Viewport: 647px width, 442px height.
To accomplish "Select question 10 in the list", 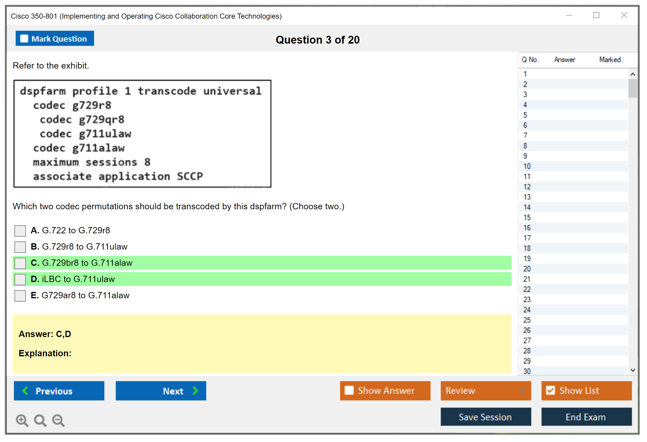I will [527, 166].
